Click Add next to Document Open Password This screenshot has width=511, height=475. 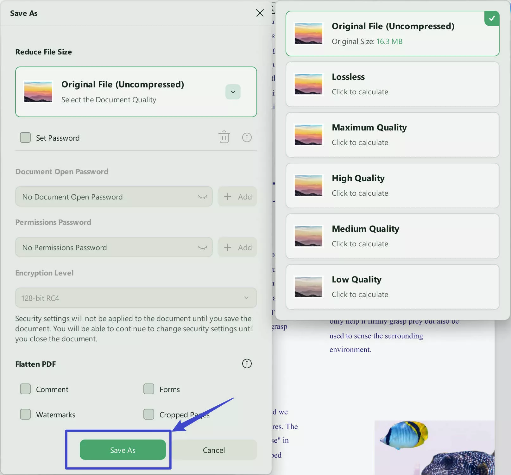click(237, 197)
